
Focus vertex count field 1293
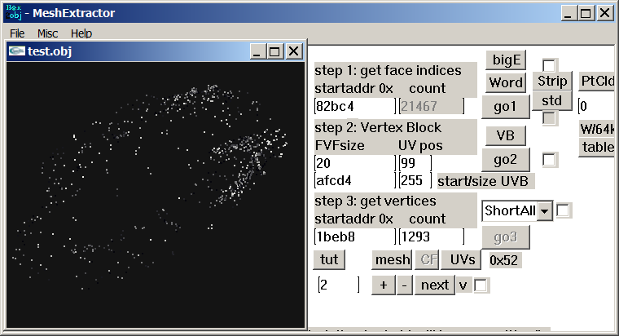431,237
